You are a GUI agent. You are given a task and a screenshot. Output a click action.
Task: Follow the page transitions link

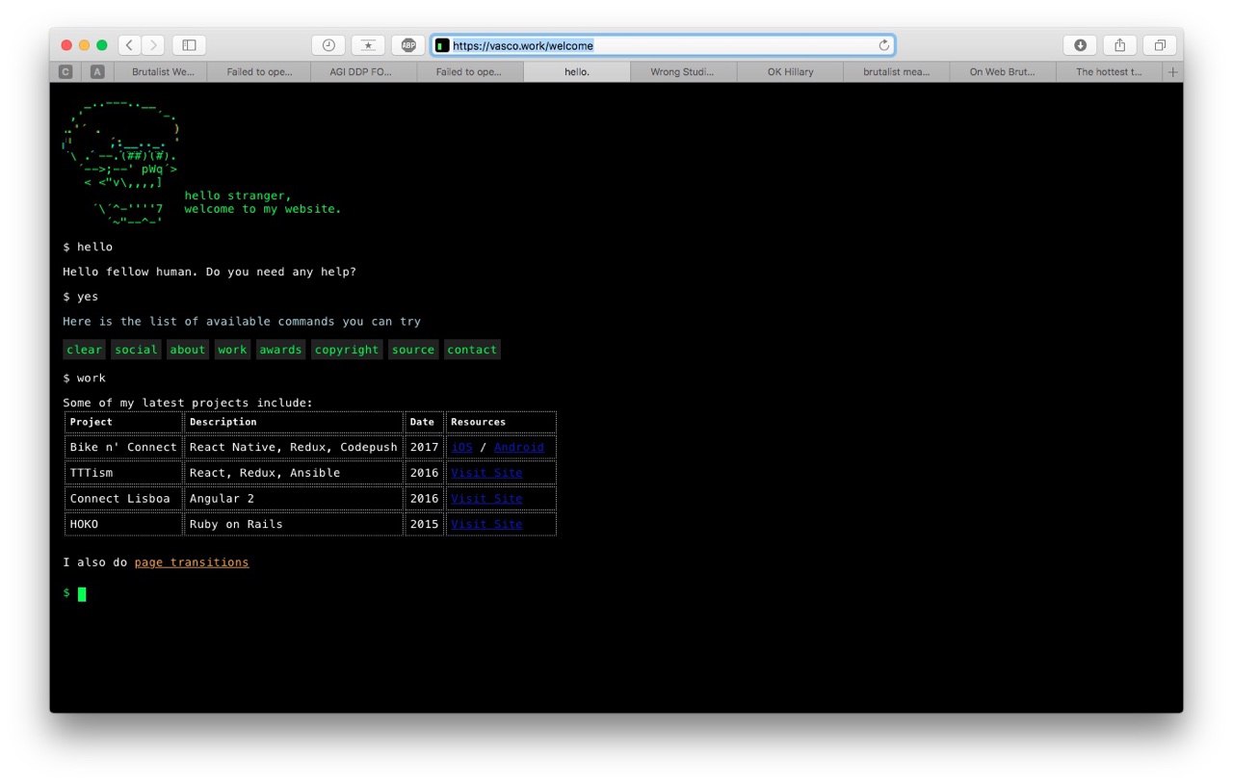coord(192,562)
